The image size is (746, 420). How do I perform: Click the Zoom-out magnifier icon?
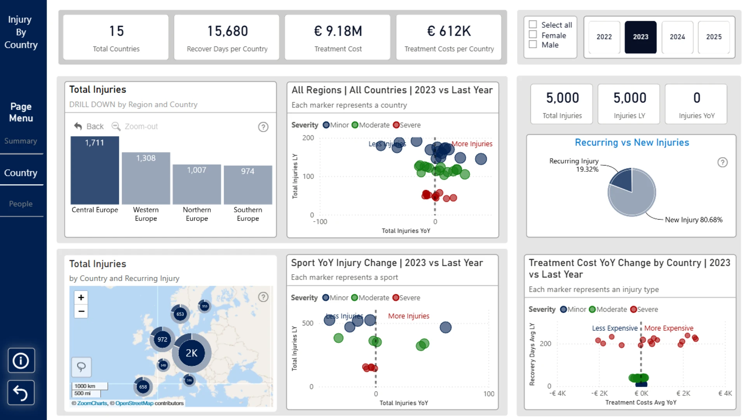[x=116, y=126]
